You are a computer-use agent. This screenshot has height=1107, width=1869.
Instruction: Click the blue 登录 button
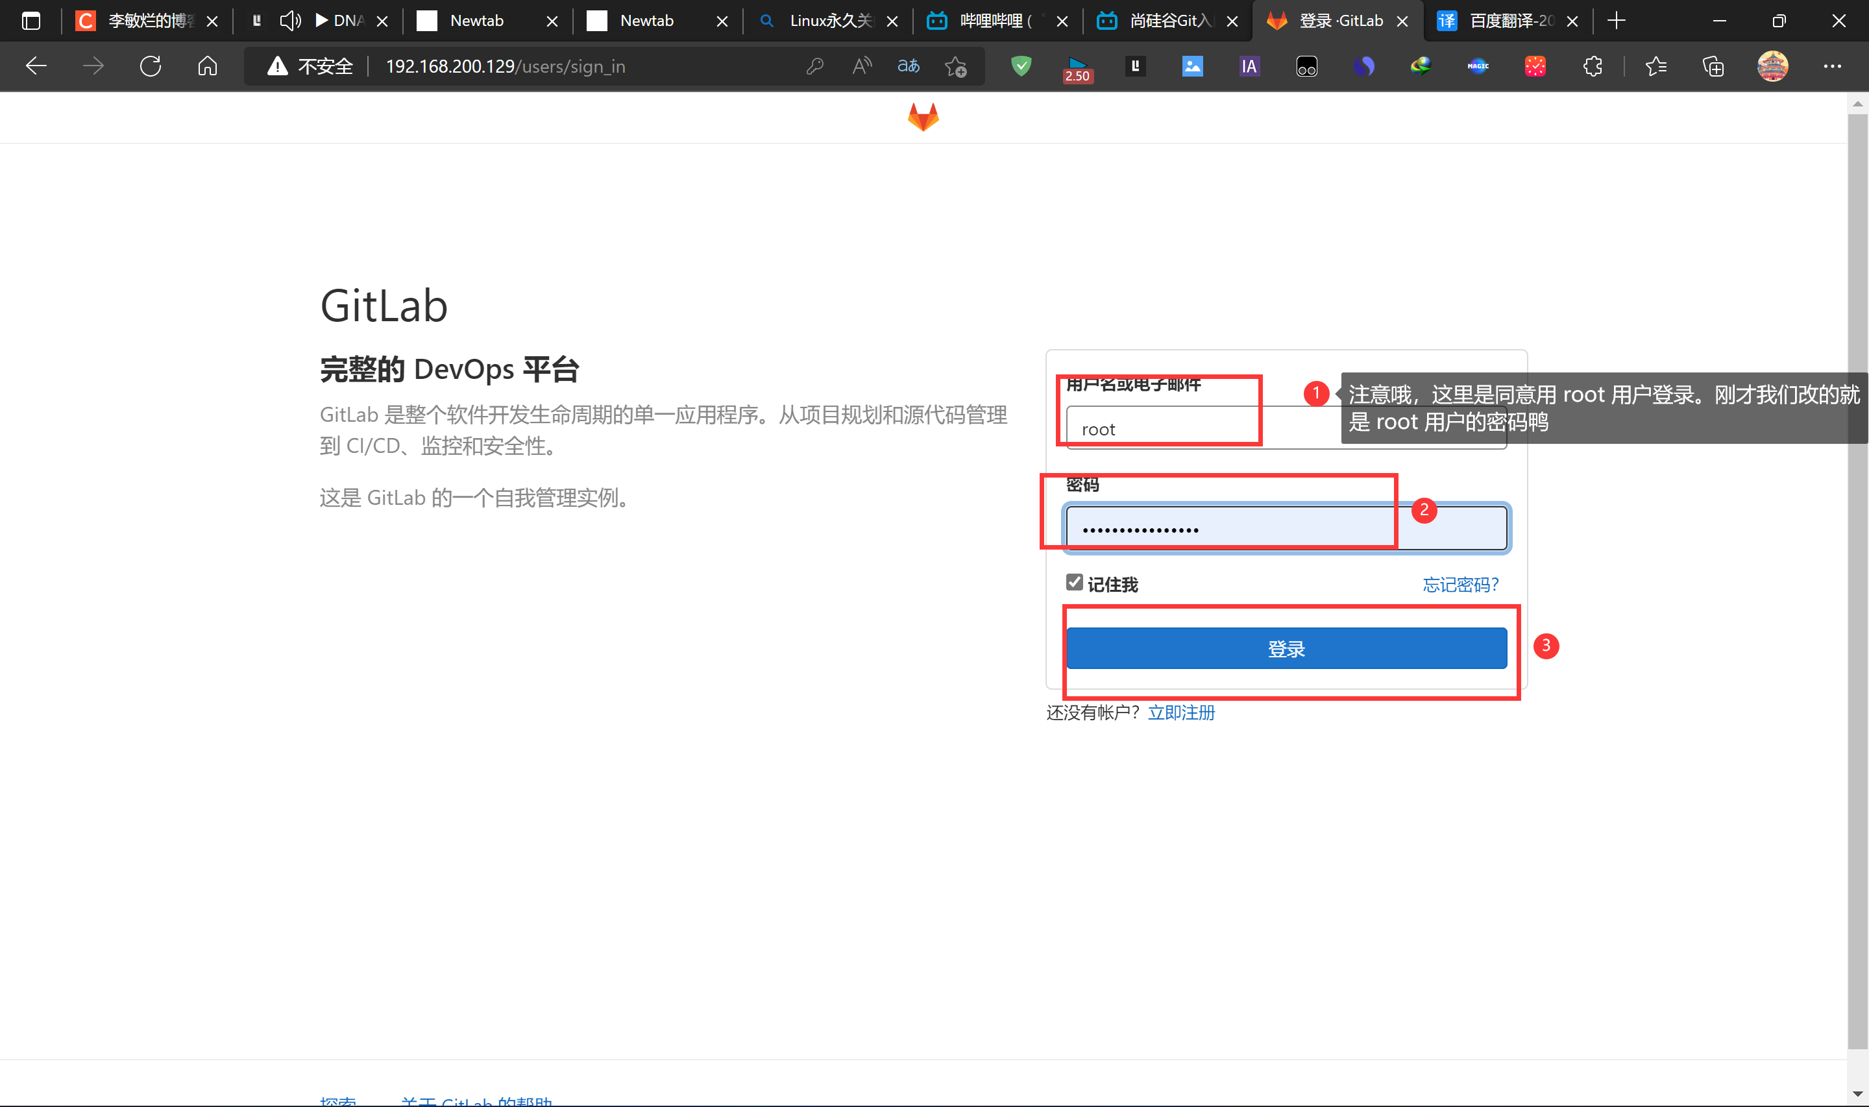(1286, 648)
